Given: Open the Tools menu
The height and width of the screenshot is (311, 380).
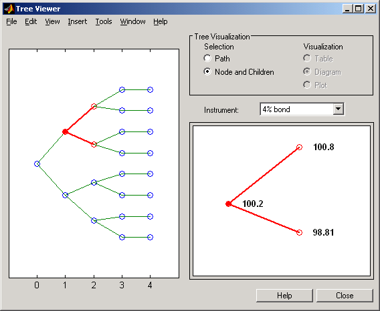Looking at the screenshot, I should coord(104,22).
